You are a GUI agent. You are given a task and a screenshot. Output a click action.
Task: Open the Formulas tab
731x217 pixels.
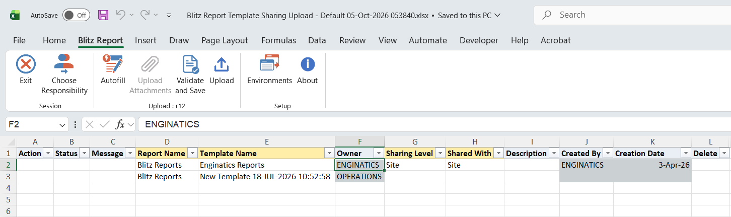pyautogui.click(x=278, y=40)
